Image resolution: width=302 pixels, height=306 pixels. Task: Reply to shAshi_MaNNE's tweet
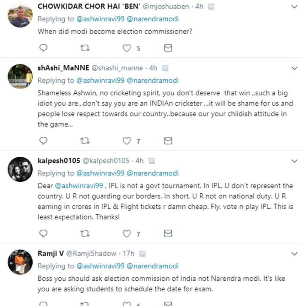pos(43,141)
